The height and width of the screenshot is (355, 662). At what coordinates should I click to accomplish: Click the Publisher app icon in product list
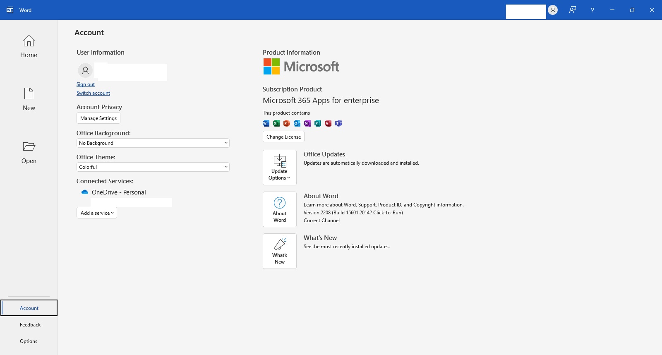coord(318,123)
